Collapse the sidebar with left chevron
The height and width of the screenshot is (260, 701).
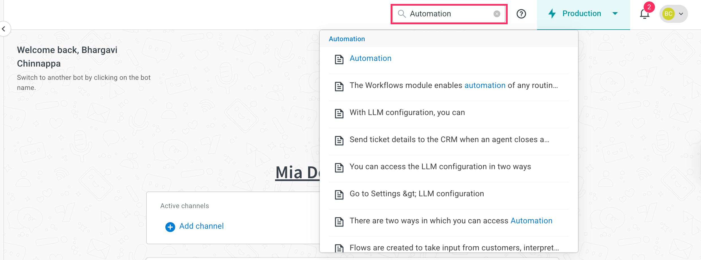4,29
